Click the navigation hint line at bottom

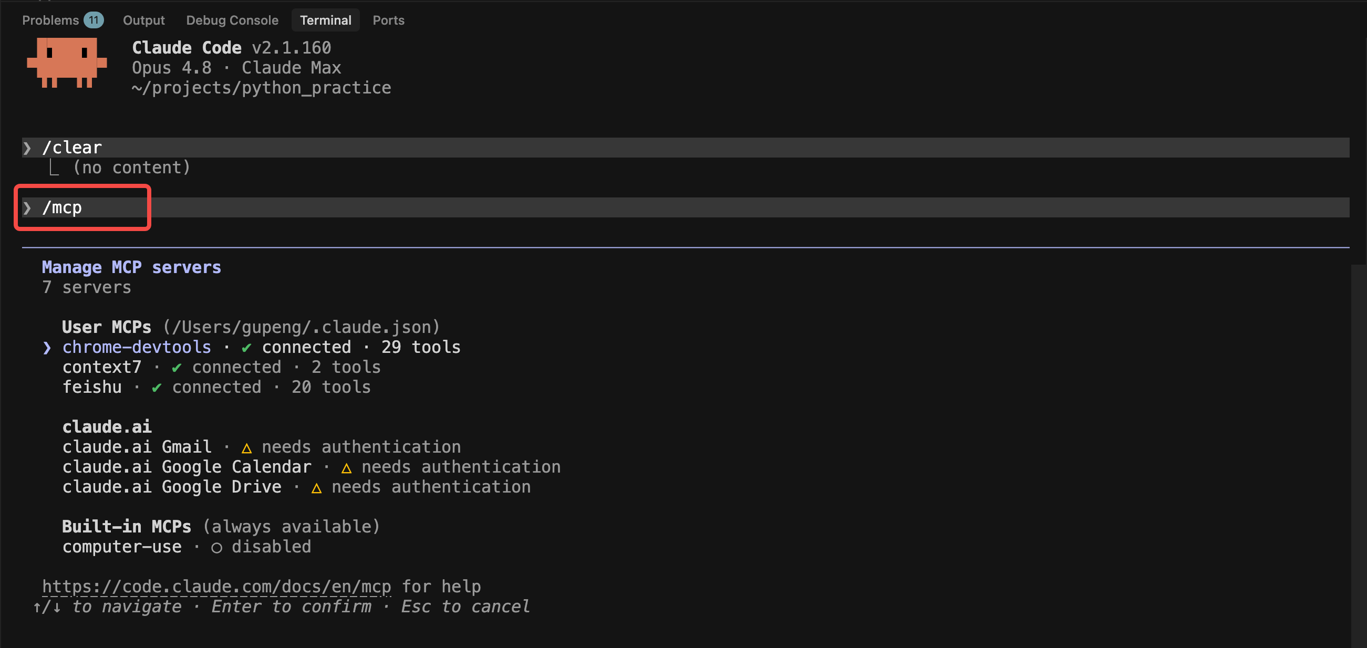coord(281,607)
